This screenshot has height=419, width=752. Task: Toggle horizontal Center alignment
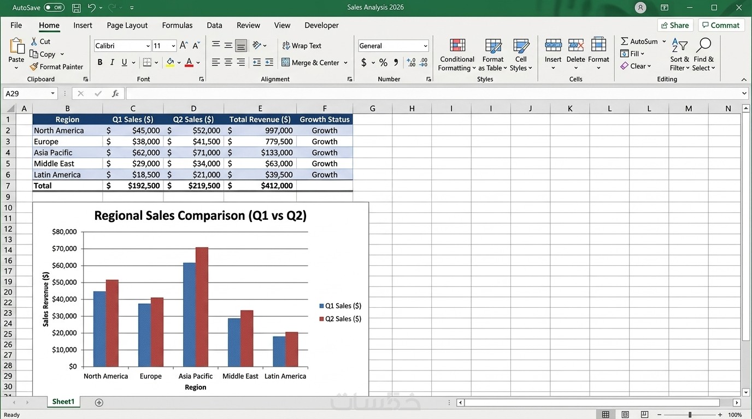pyautogui.click(x=228, y=63)
